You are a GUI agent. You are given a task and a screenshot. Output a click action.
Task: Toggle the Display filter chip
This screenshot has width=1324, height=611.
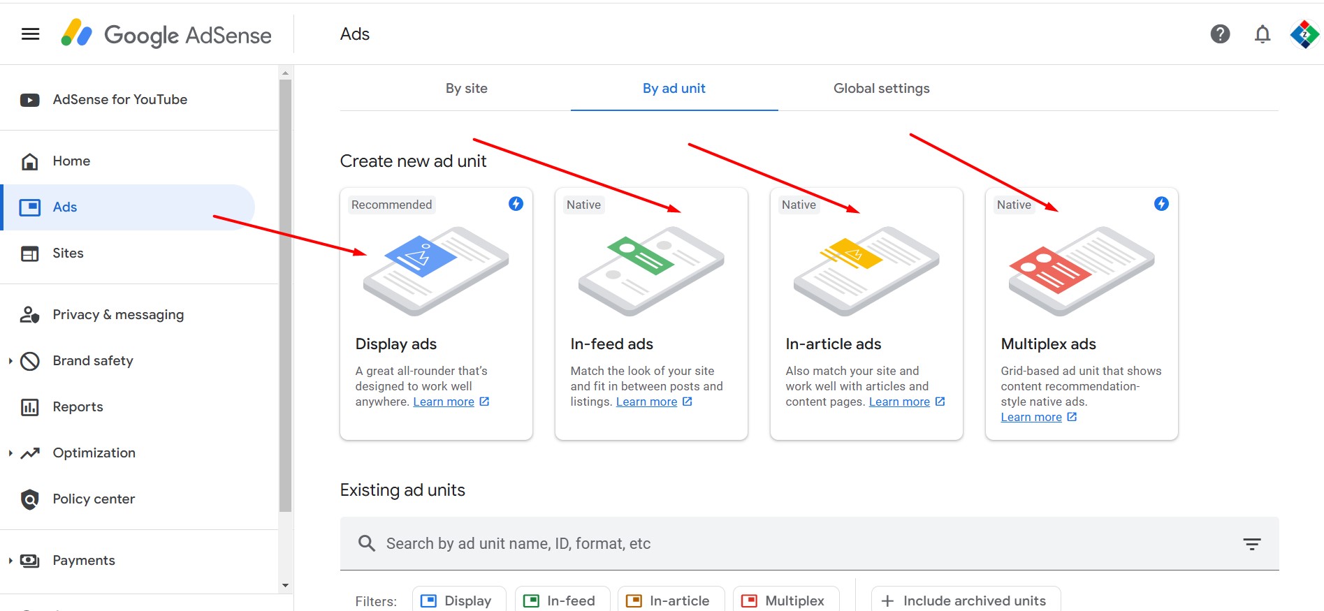click(458, 601)
